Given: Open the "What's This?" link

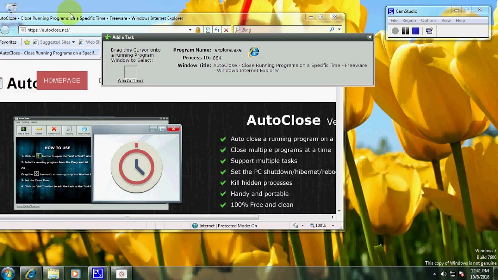Looking at the screenshot, I should coord(130,80).
